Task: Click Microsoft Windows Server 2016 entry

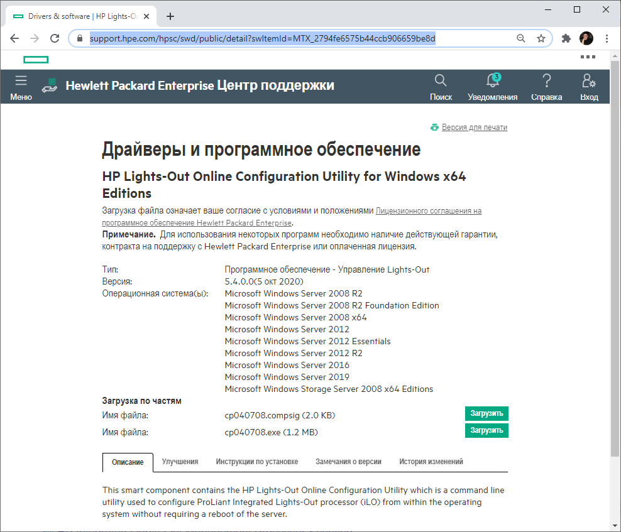Action: pyautogui.click(x=287, y=365)
